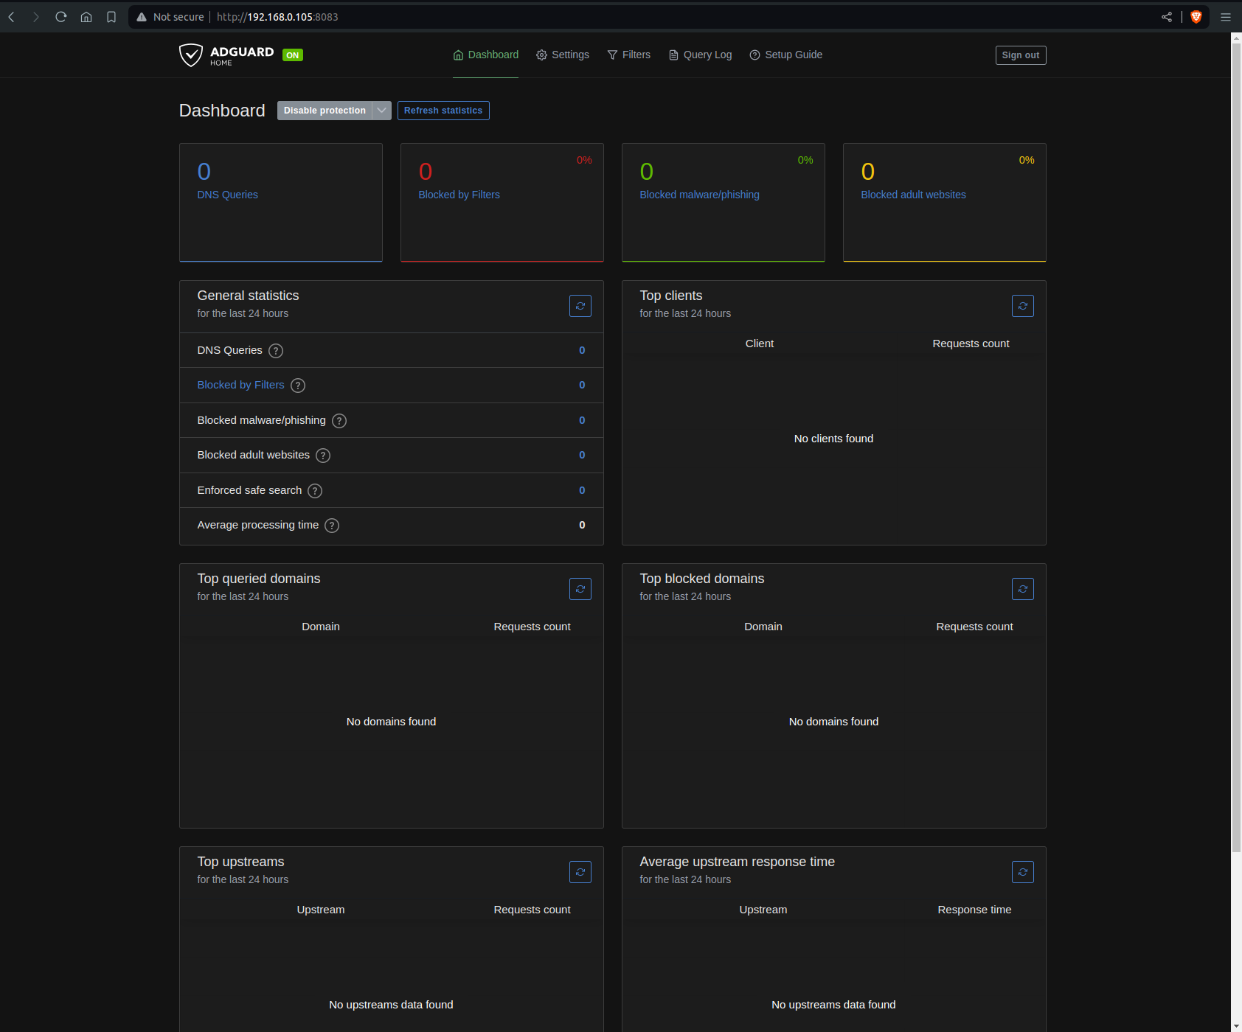Screen dimensions: 1242x1032
Task: Refresh Average upstream response time card
Action: click(1022, 872)
